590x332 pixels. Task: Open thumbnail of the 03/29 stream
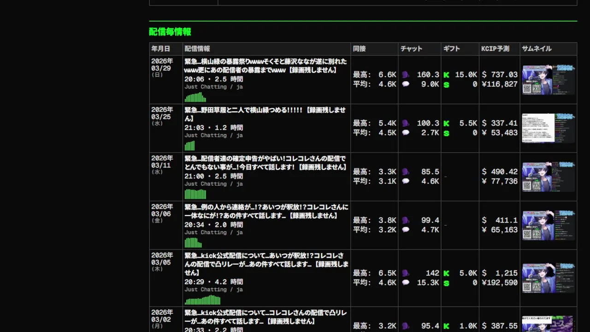[549, 80]
